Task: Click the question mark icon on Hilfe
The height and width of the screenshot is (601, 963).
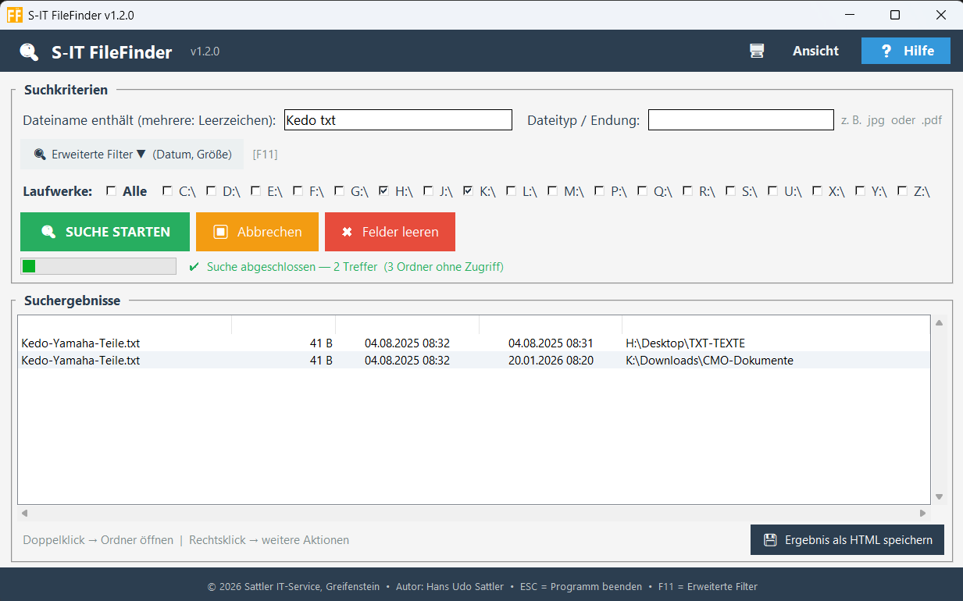Action: [x=886, y=51]
